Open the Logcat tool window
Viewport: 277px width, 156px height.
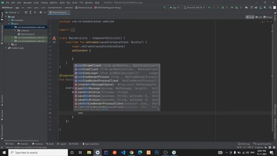click(x=61, y=144)
